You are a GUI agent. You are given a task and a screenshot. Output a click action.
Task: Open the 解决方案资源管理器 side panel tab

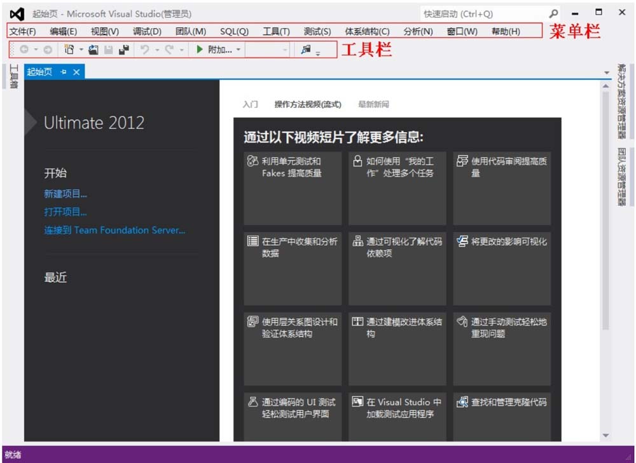pos(621,101)
